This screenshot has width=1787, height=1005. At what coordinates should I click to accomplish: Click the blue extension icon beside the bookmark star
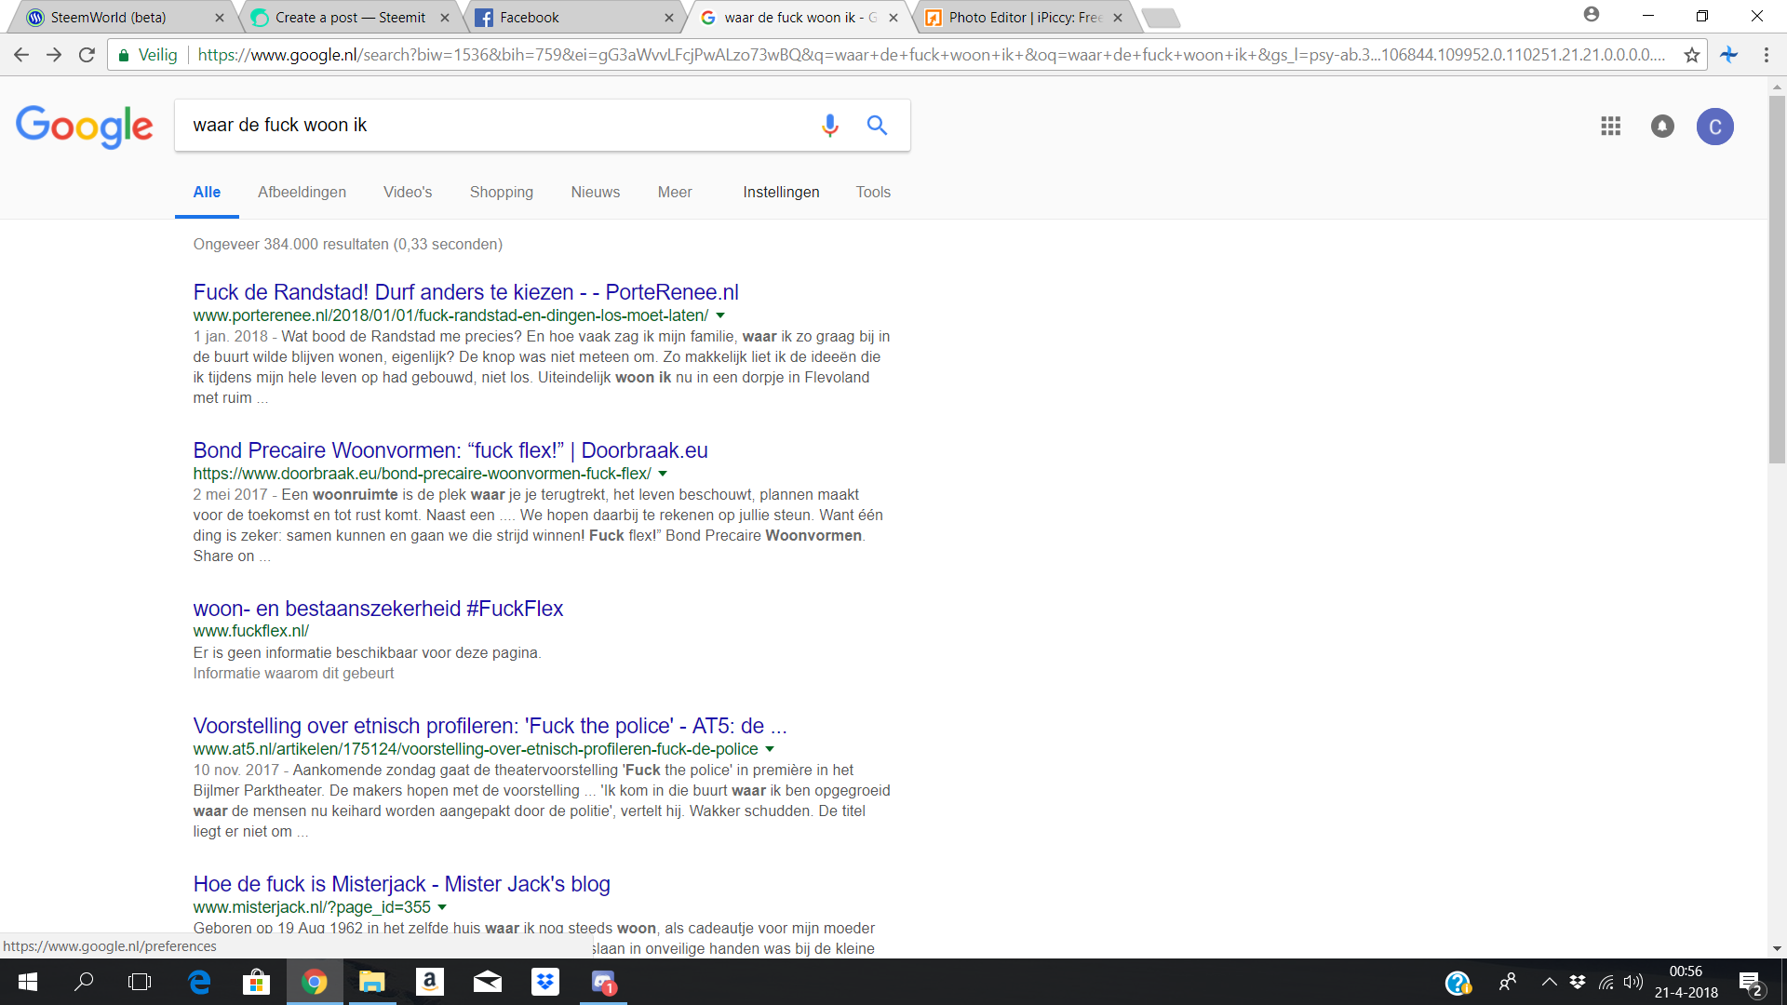pos(1729,55)
